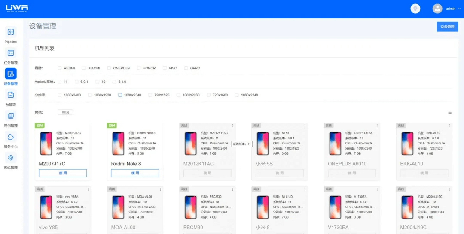This screenshot has height=234, width=464.
Task: Open more options on PBCM30 card
Action: point(232,189)
